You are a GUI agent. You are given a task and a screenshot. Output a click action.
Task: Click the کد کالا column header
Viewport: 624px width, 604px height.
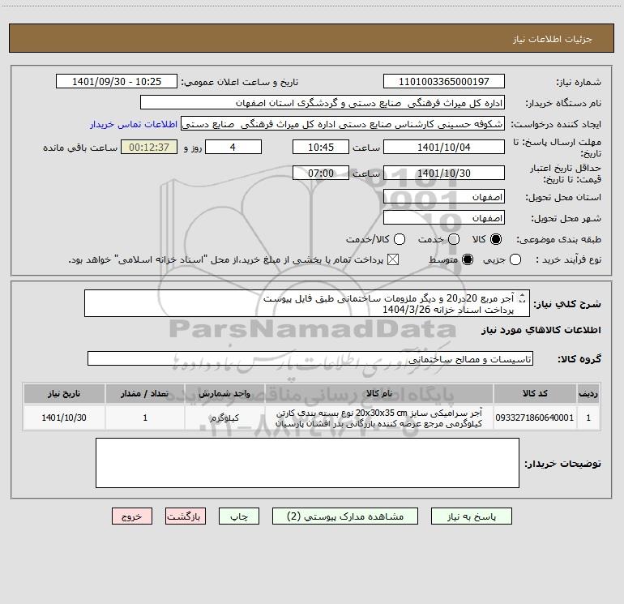[535, 394]
